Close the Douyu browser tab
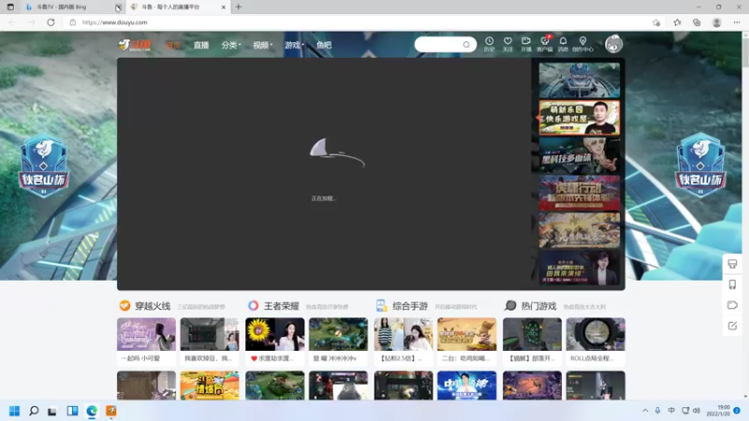The height and width of the screenshot is (421, 749). [x=223, y=7]
